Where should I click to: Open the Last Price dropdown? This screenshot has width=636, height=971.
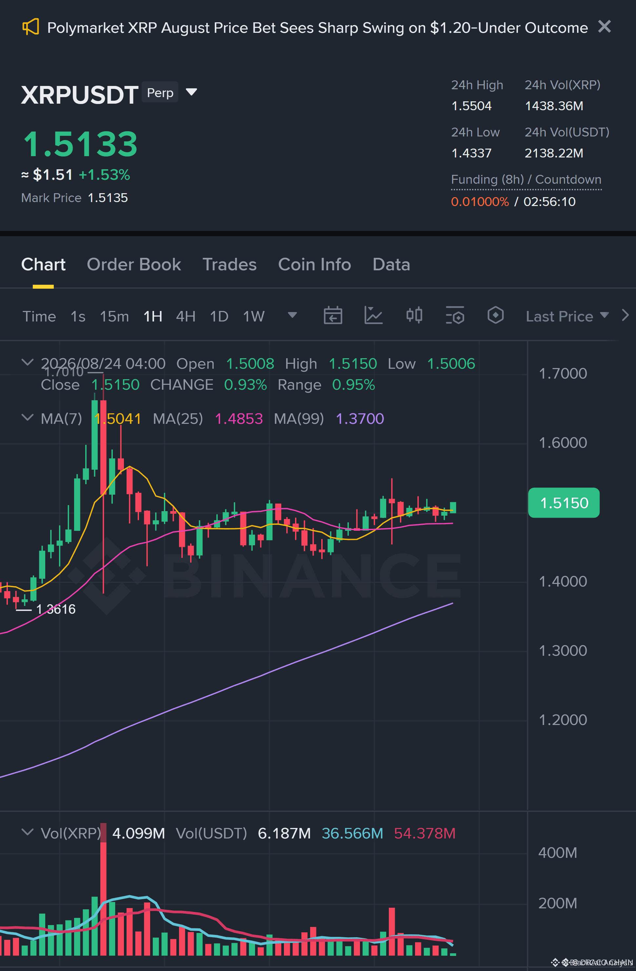(567, 316)
